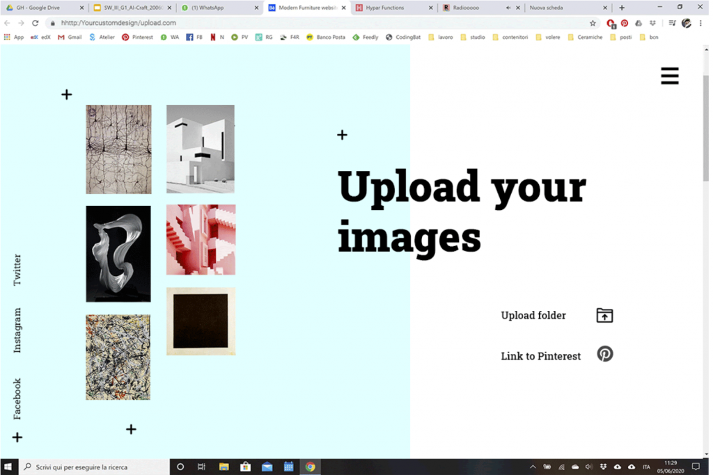Viewport: 713px width, 475px height.
Task: Switch to the Radiooooo tab
Action: coord(473,8)
